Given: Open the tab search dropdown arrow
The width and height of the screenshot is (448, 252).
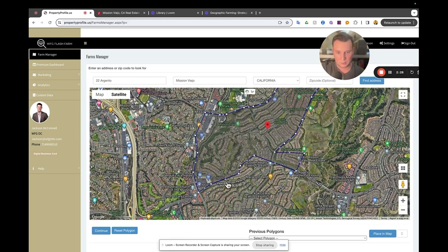Looking at the screenshot, I should click(414, 13).
